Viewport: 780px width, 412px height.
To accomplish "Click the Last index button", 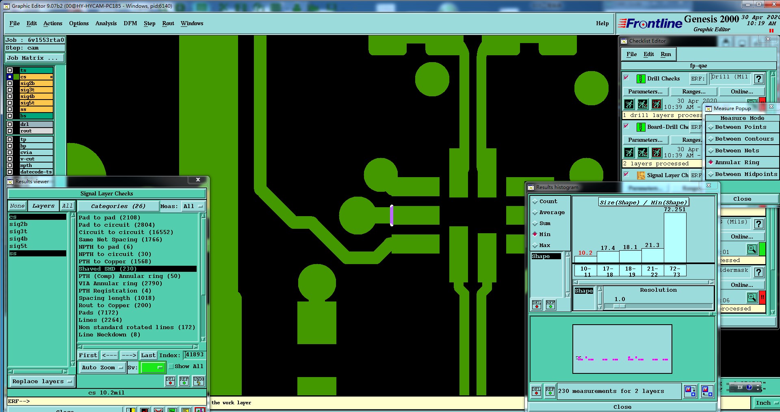I will (148, 355).
